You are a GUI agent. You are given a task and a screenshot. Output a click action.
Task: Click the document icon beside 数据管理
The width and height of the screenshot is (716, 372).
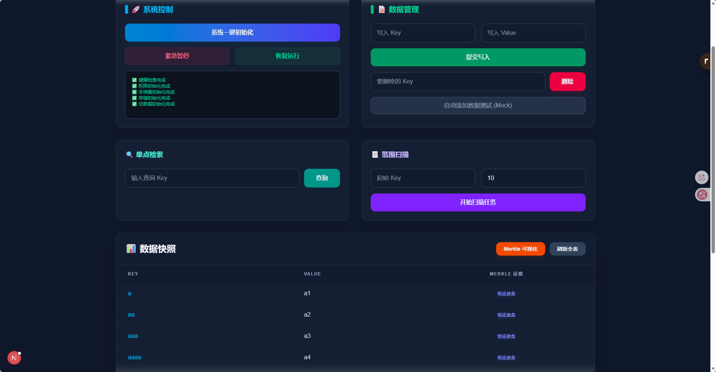point(382,9)
